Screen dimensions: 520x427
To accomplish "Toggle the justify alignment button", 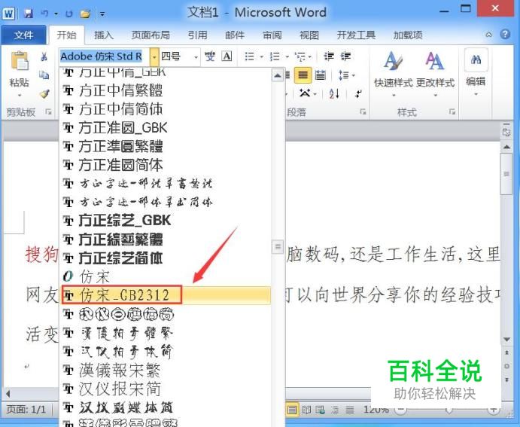I will [x=303, y=75].
